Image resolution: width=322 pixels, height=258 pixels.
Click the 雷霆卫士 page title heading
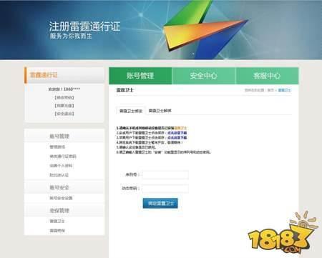coord(125,90)
